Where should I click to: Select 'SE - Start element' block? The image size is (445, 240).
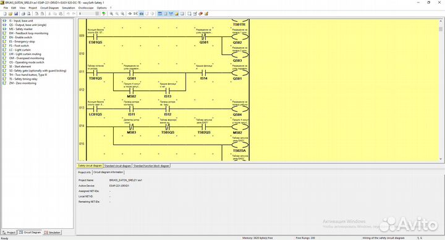(17, 66)
